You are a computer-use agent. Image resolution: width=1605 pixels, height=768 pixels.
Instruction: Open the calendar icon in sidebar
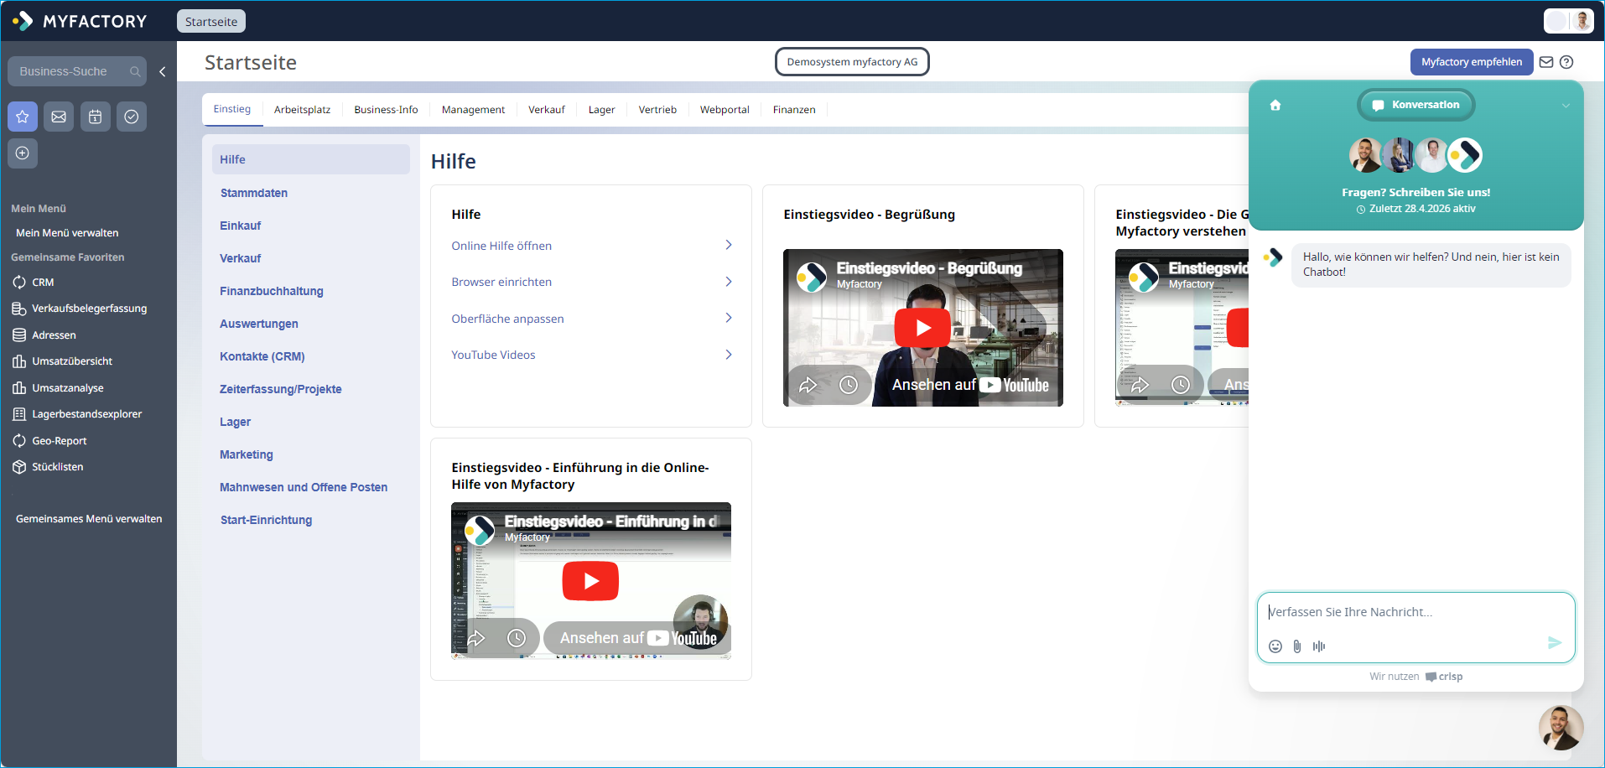(x=96, y=117)
